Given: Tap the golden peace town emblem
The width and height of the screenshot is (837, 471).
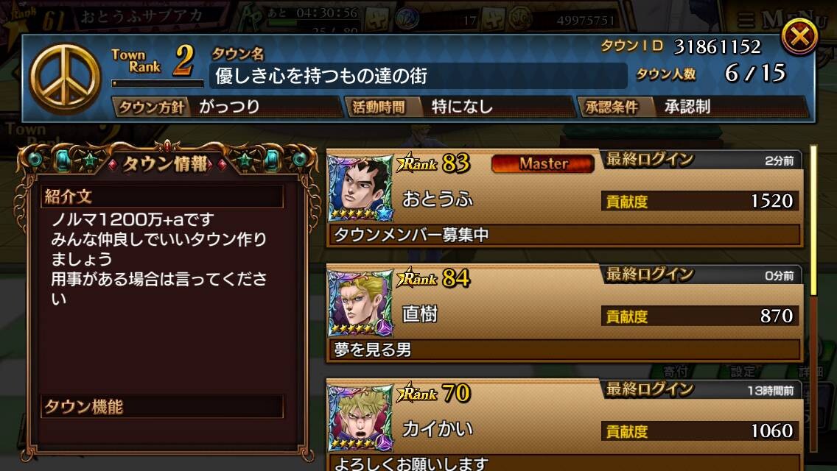Looking at the screenshot, I should point(65,79).
